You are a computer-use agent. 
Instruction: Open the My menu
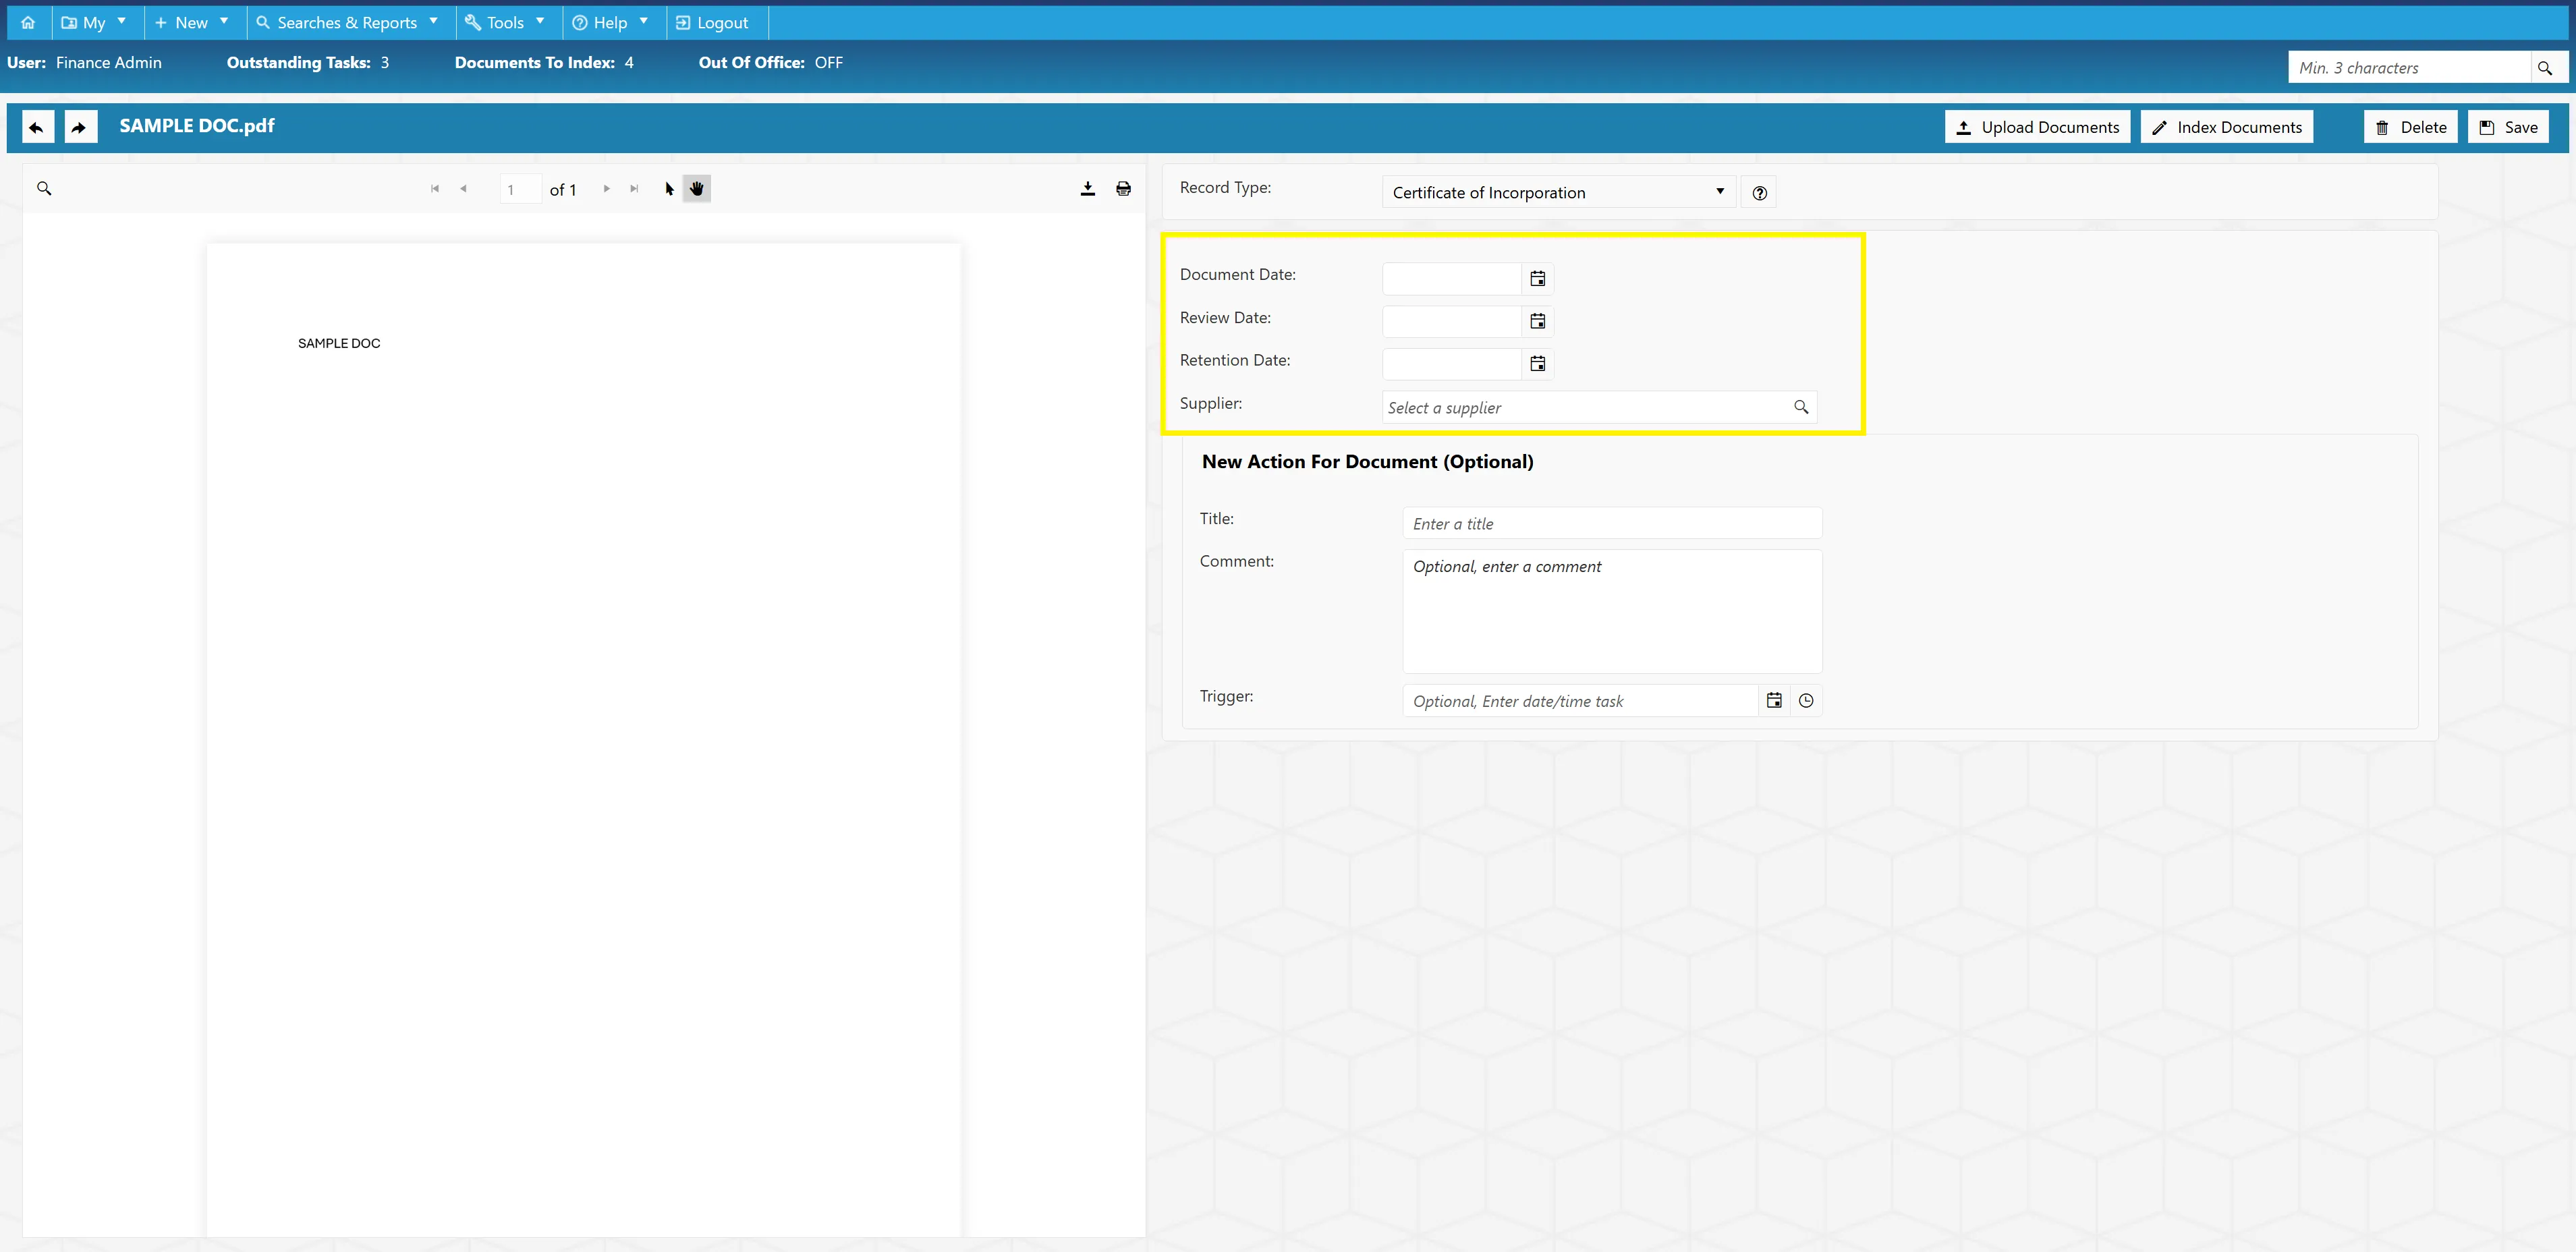click(95, 22)
